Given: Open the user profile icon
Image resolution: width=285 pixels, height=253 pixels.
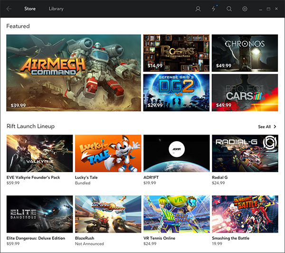Looking at the screenshot, I should tap(198, 9).
